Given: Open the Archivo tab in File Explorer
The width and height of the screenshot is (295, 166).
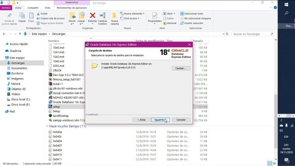Looking at the screenshot, I should (x=6, y=8).
